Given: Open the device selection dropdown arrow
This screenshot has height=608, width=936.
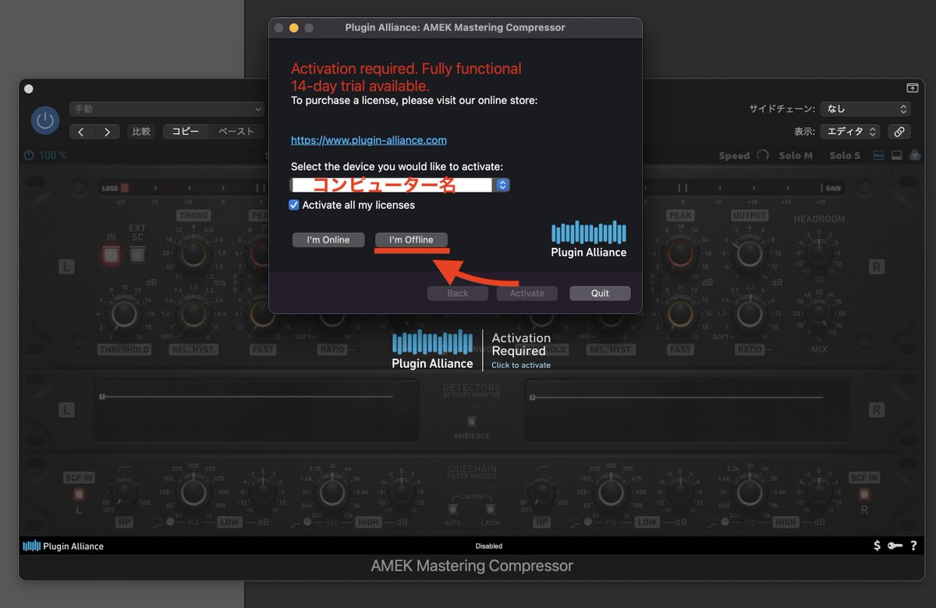Looking at the screenshot, I should click(503, 185).
